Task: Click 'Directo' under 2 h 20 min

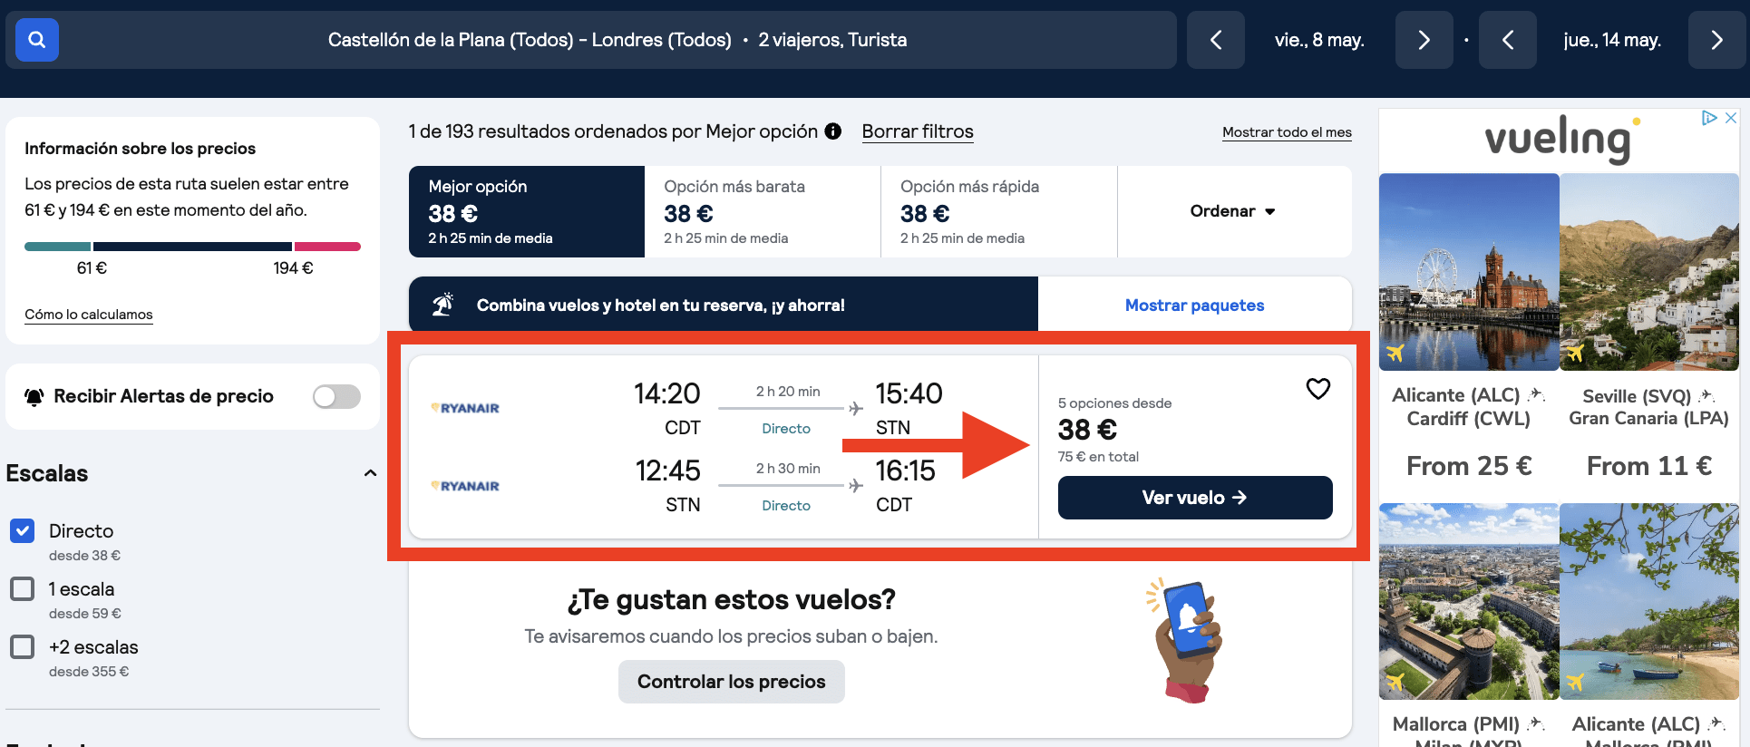Action: click(786, 429)
